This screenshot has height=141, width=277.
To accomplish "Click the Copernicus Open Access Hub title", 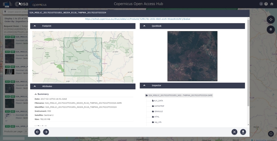I will point(138,4).
